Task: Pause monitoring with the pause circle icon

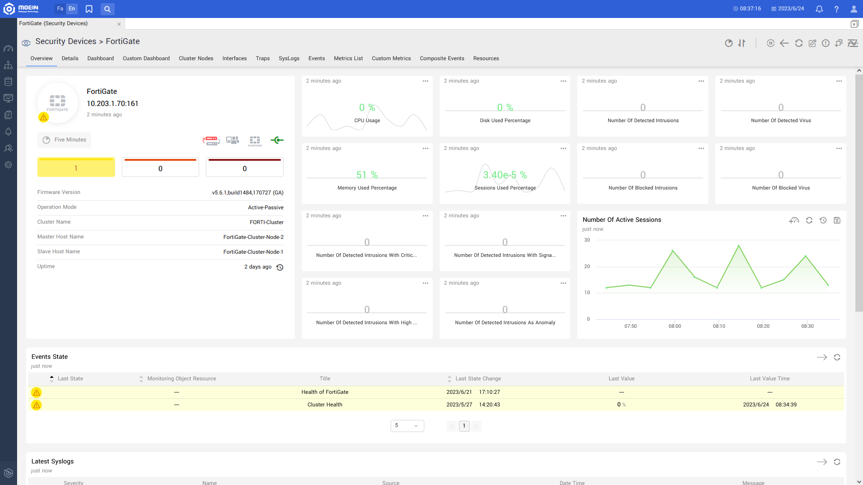Action: (770, 43)
